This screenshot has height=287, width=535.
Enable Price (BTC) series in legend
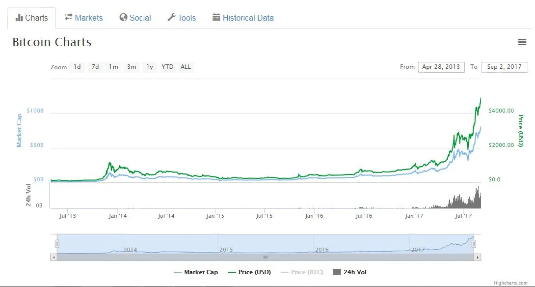click(302, 272)
